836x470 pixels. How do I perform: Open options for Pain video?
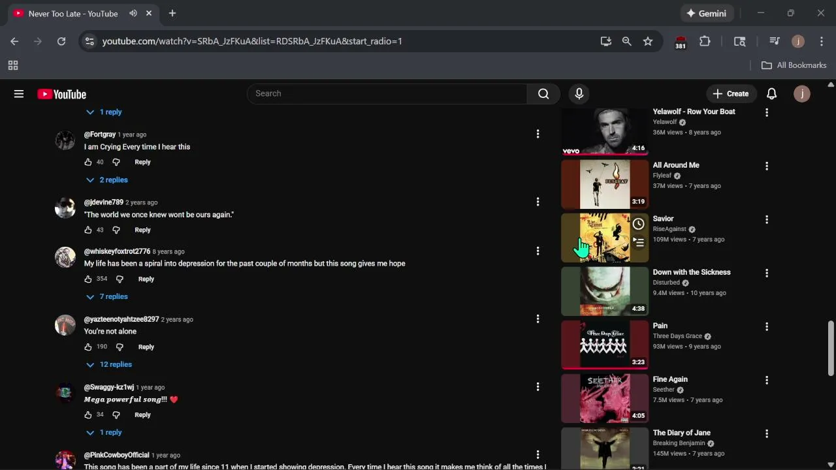(x=767, y=326)
